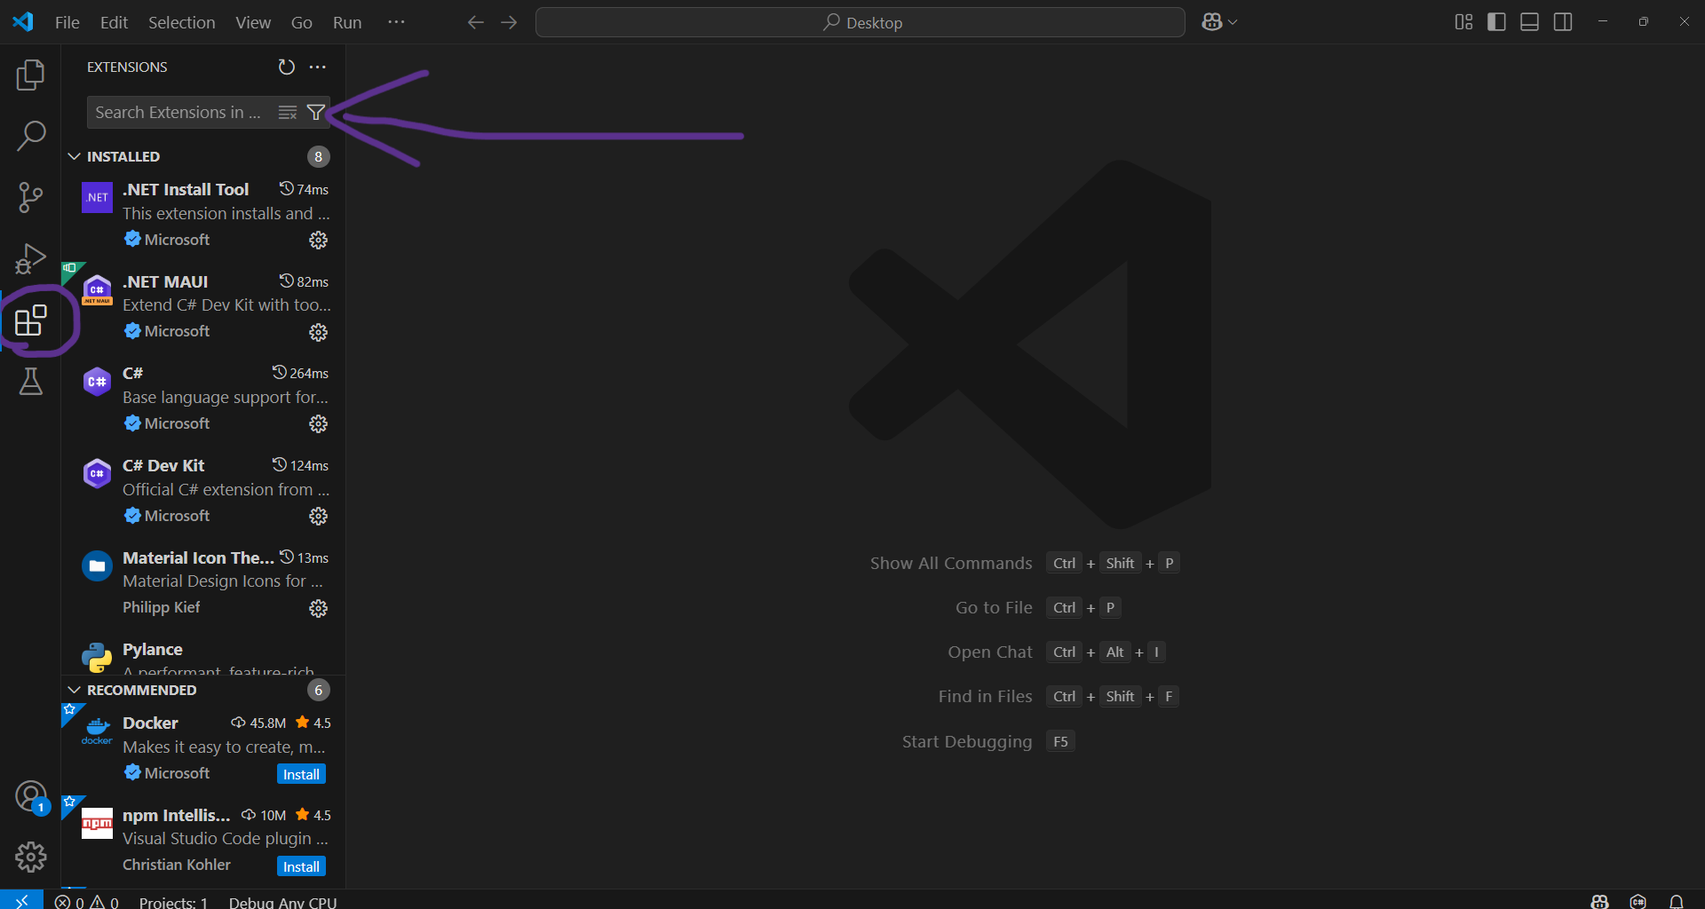Toggle primary side bar visibility
This screenshot has height=909, width=1705.
[x=1496, y=22]
